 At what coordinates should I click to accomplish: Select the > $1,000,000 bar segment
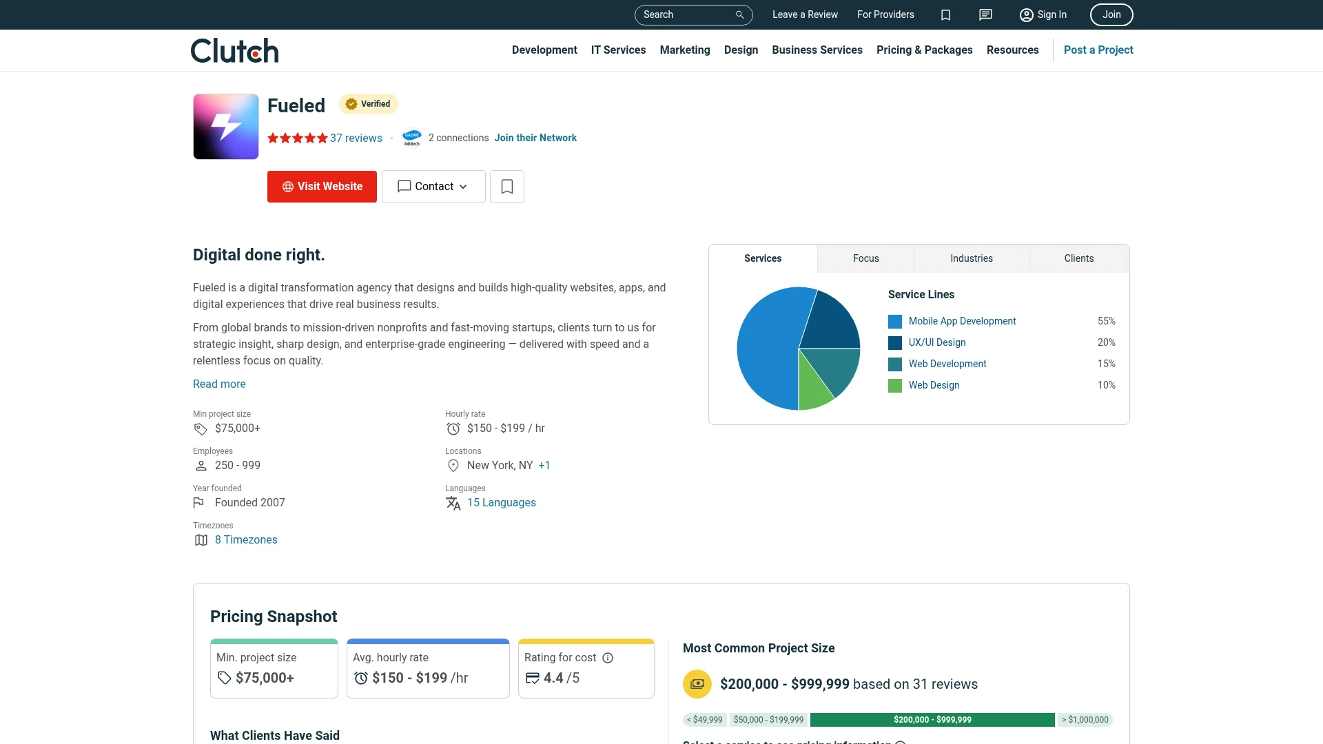point(1085,720)
